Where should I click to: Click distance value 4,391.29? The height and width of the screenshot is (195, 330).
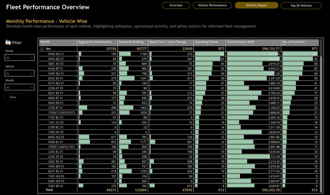pos(274,79)
